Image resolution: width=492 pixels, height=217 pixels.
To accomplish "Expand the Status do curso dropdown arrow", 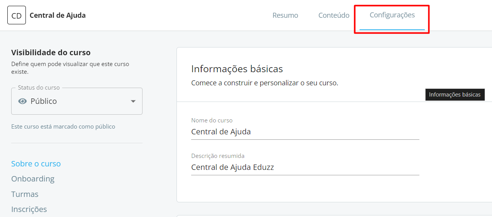I will click(133, 101).
